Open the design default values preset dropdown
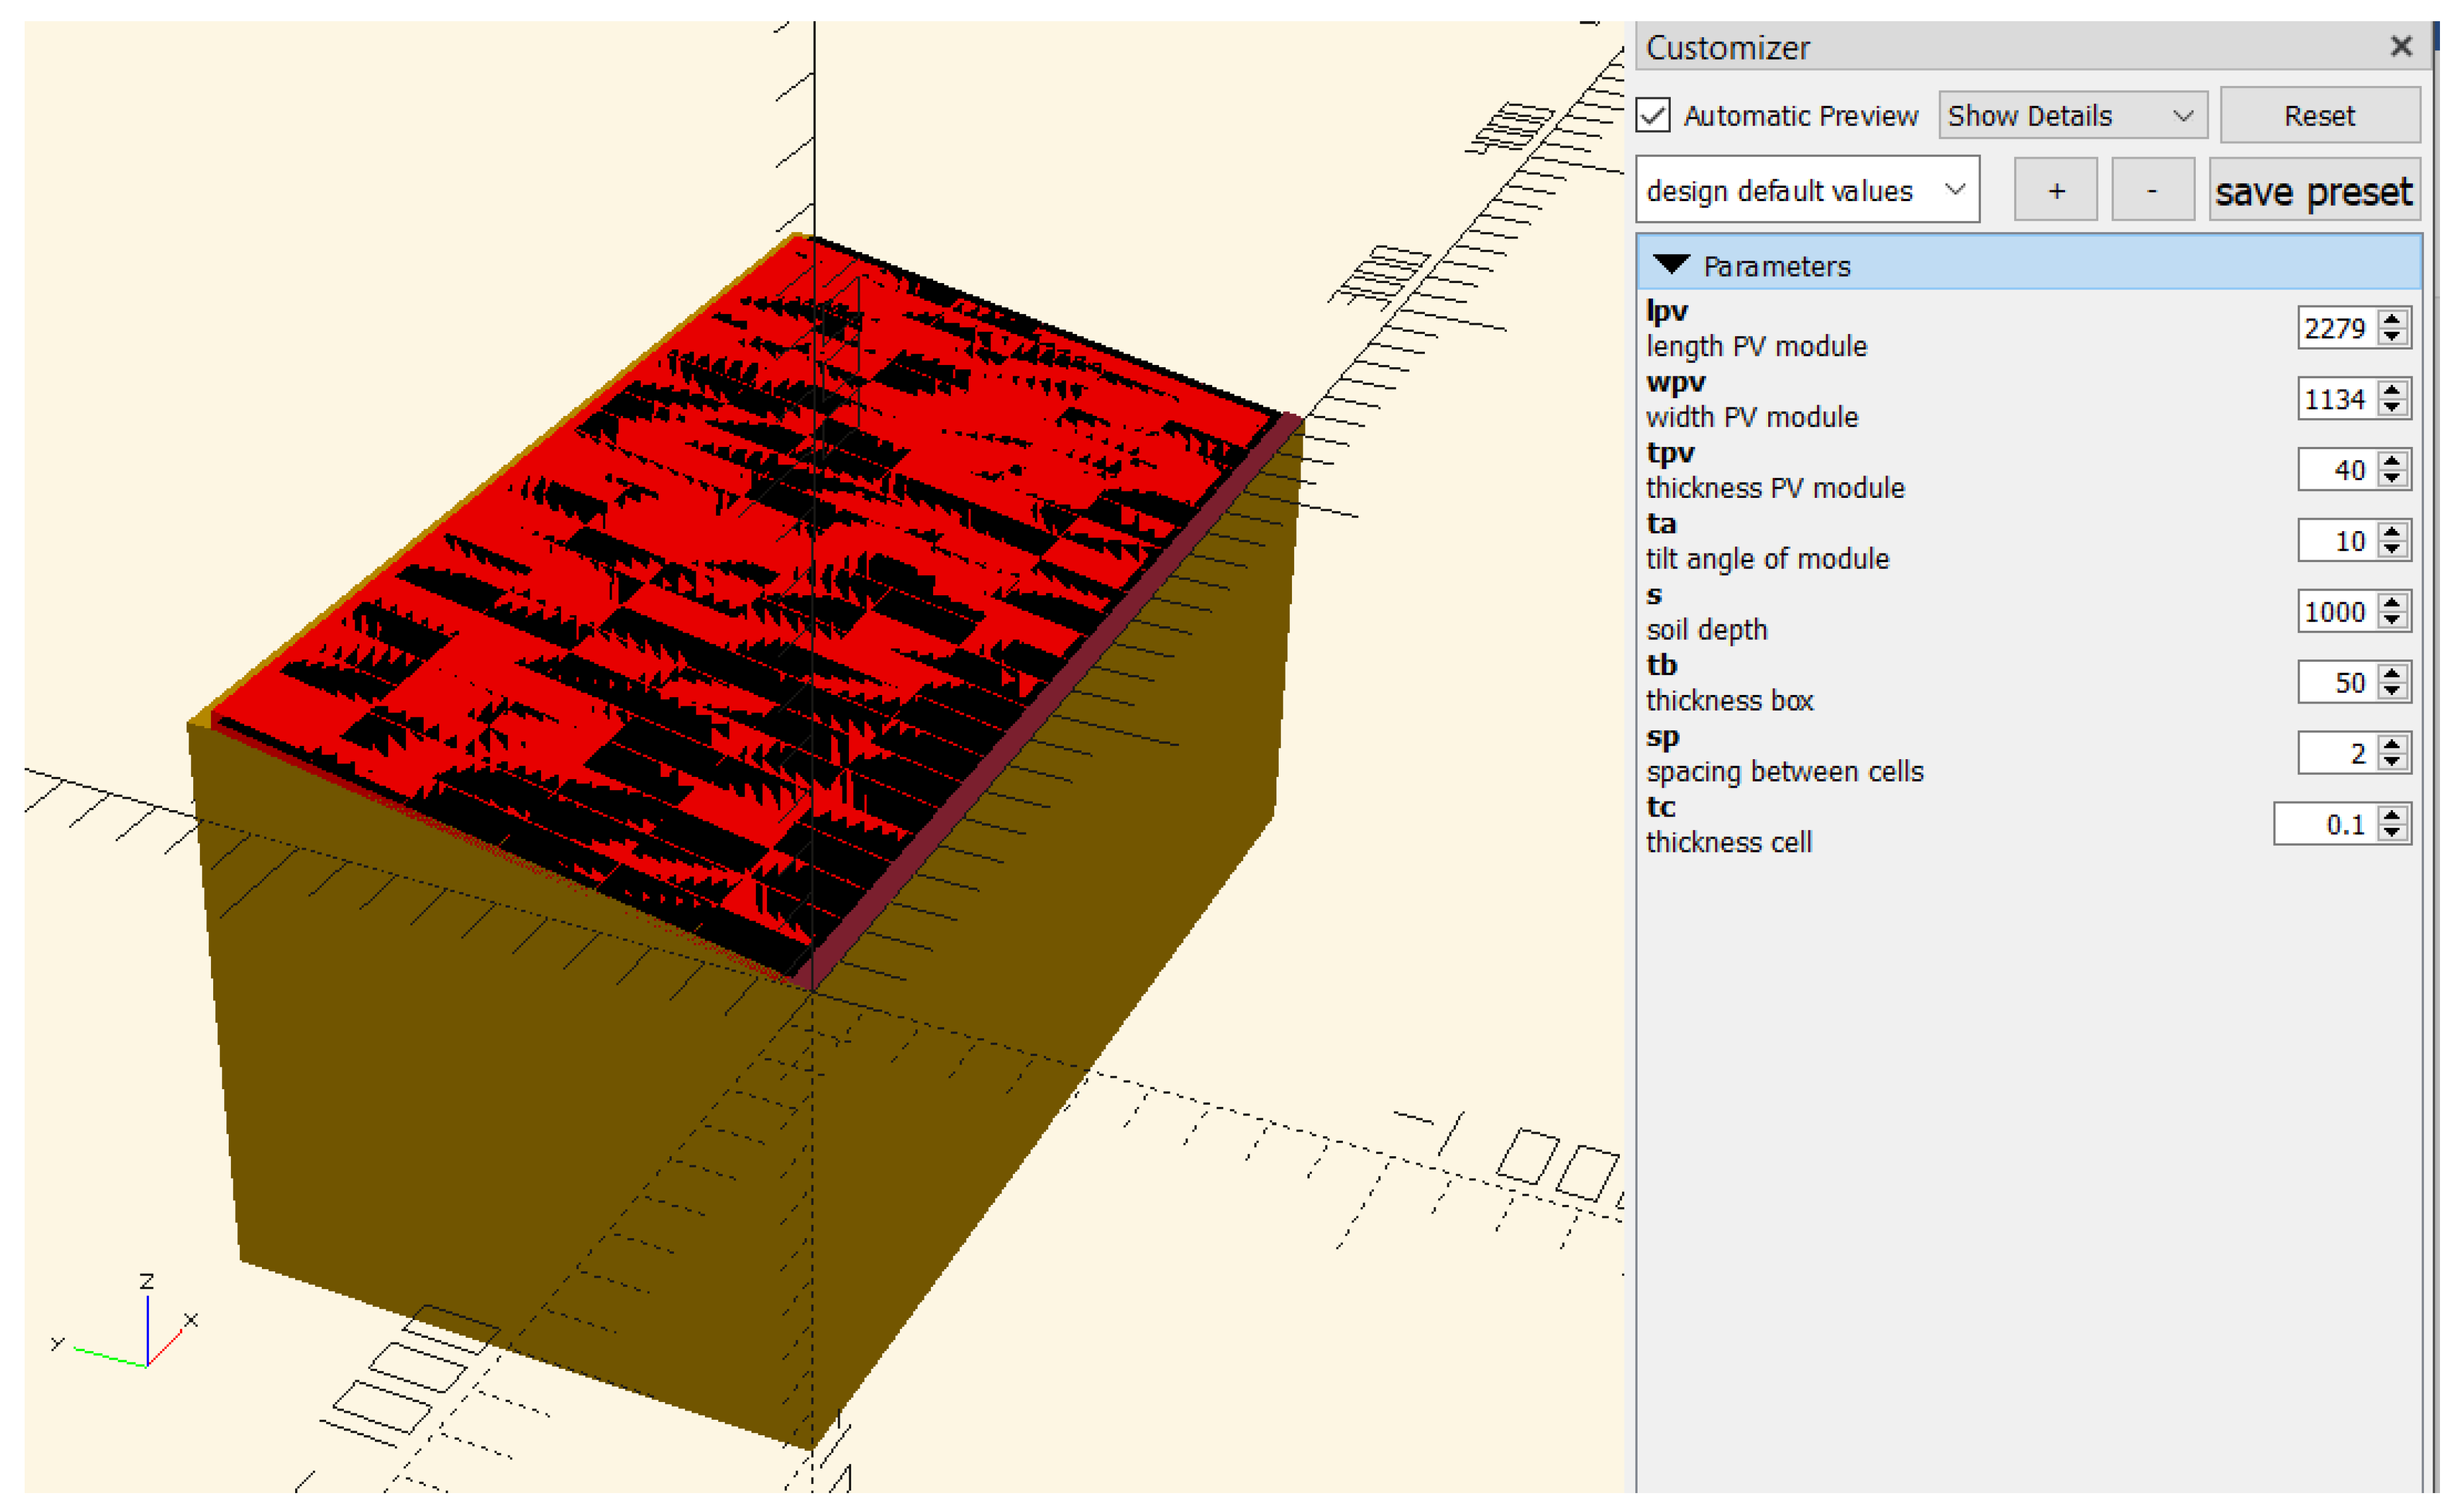This screenshot has width=2452, height=1512. [x=1805, y=190]
